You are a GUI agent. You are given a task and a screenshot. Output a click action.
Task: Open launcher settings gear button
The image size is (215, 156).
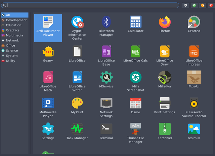186,5
